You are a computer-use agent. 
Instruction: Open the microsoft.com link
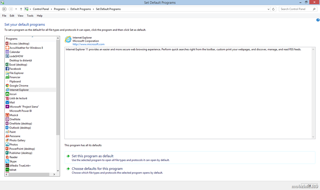pos(88,44)
